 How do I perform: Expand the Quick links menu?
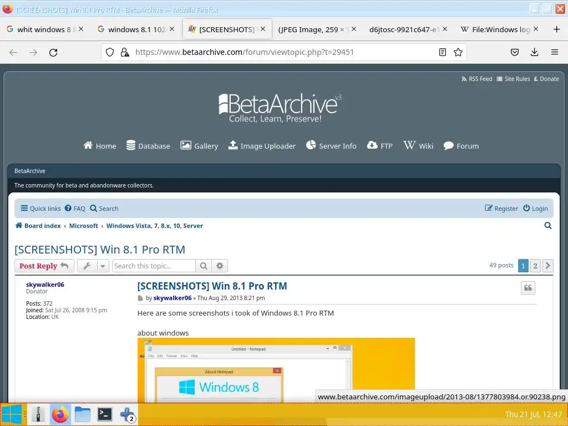click(x=40, y=209)
